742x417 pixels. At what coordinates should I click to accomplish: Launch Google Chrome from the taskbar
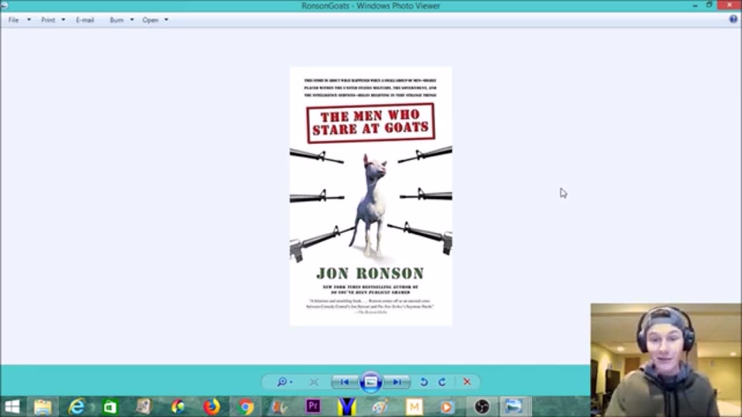(x=246, y=407)
